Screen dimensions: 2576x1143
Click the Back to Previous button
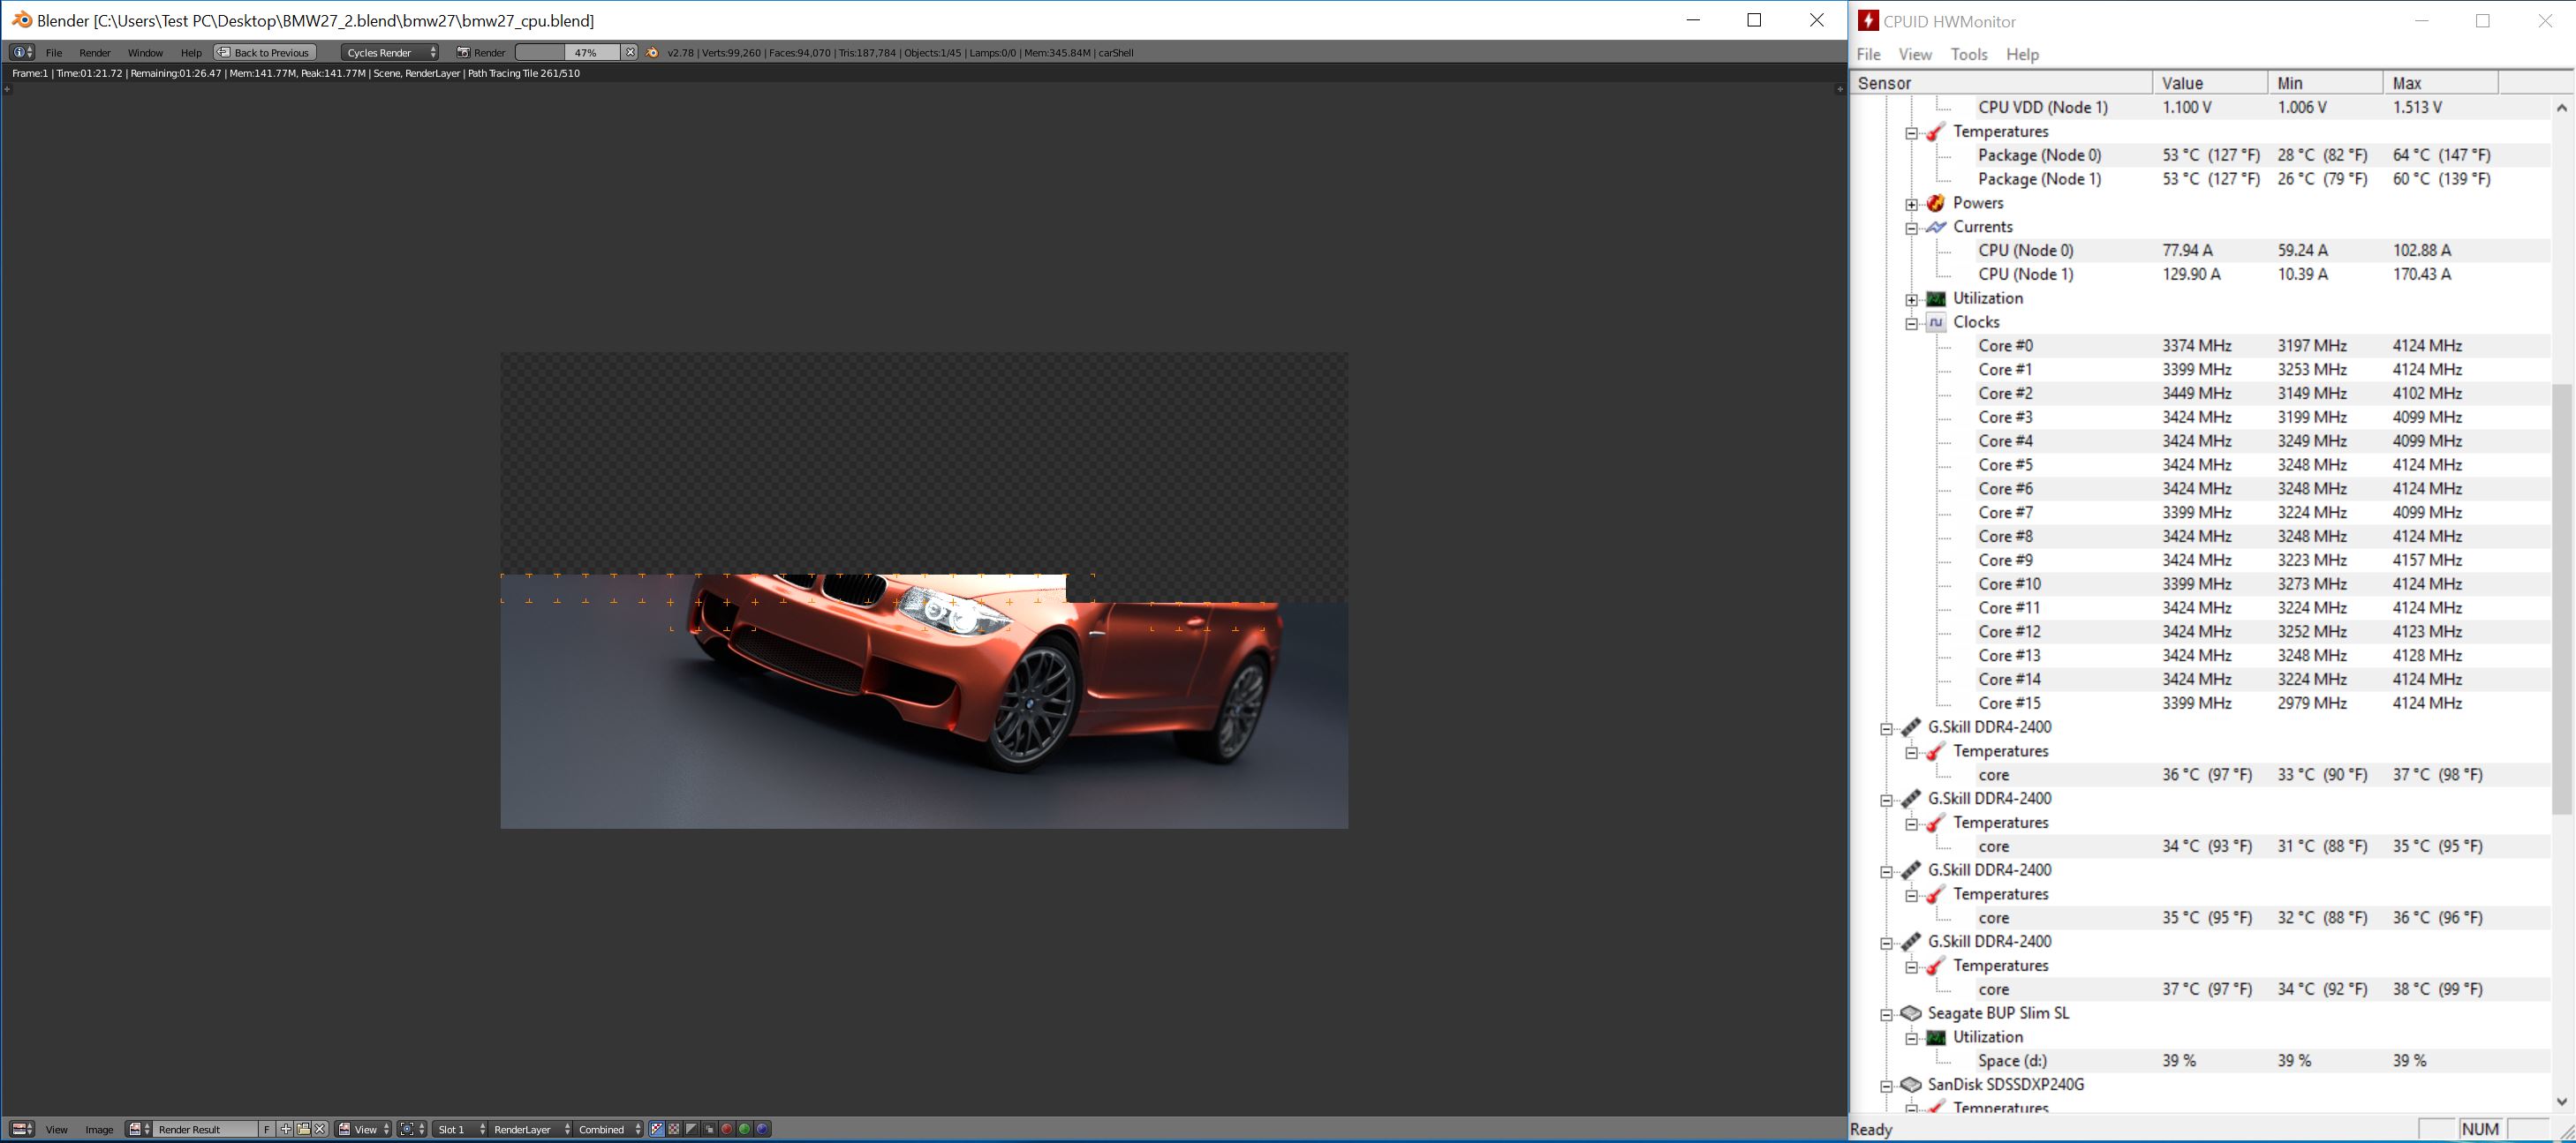point(265,52)
